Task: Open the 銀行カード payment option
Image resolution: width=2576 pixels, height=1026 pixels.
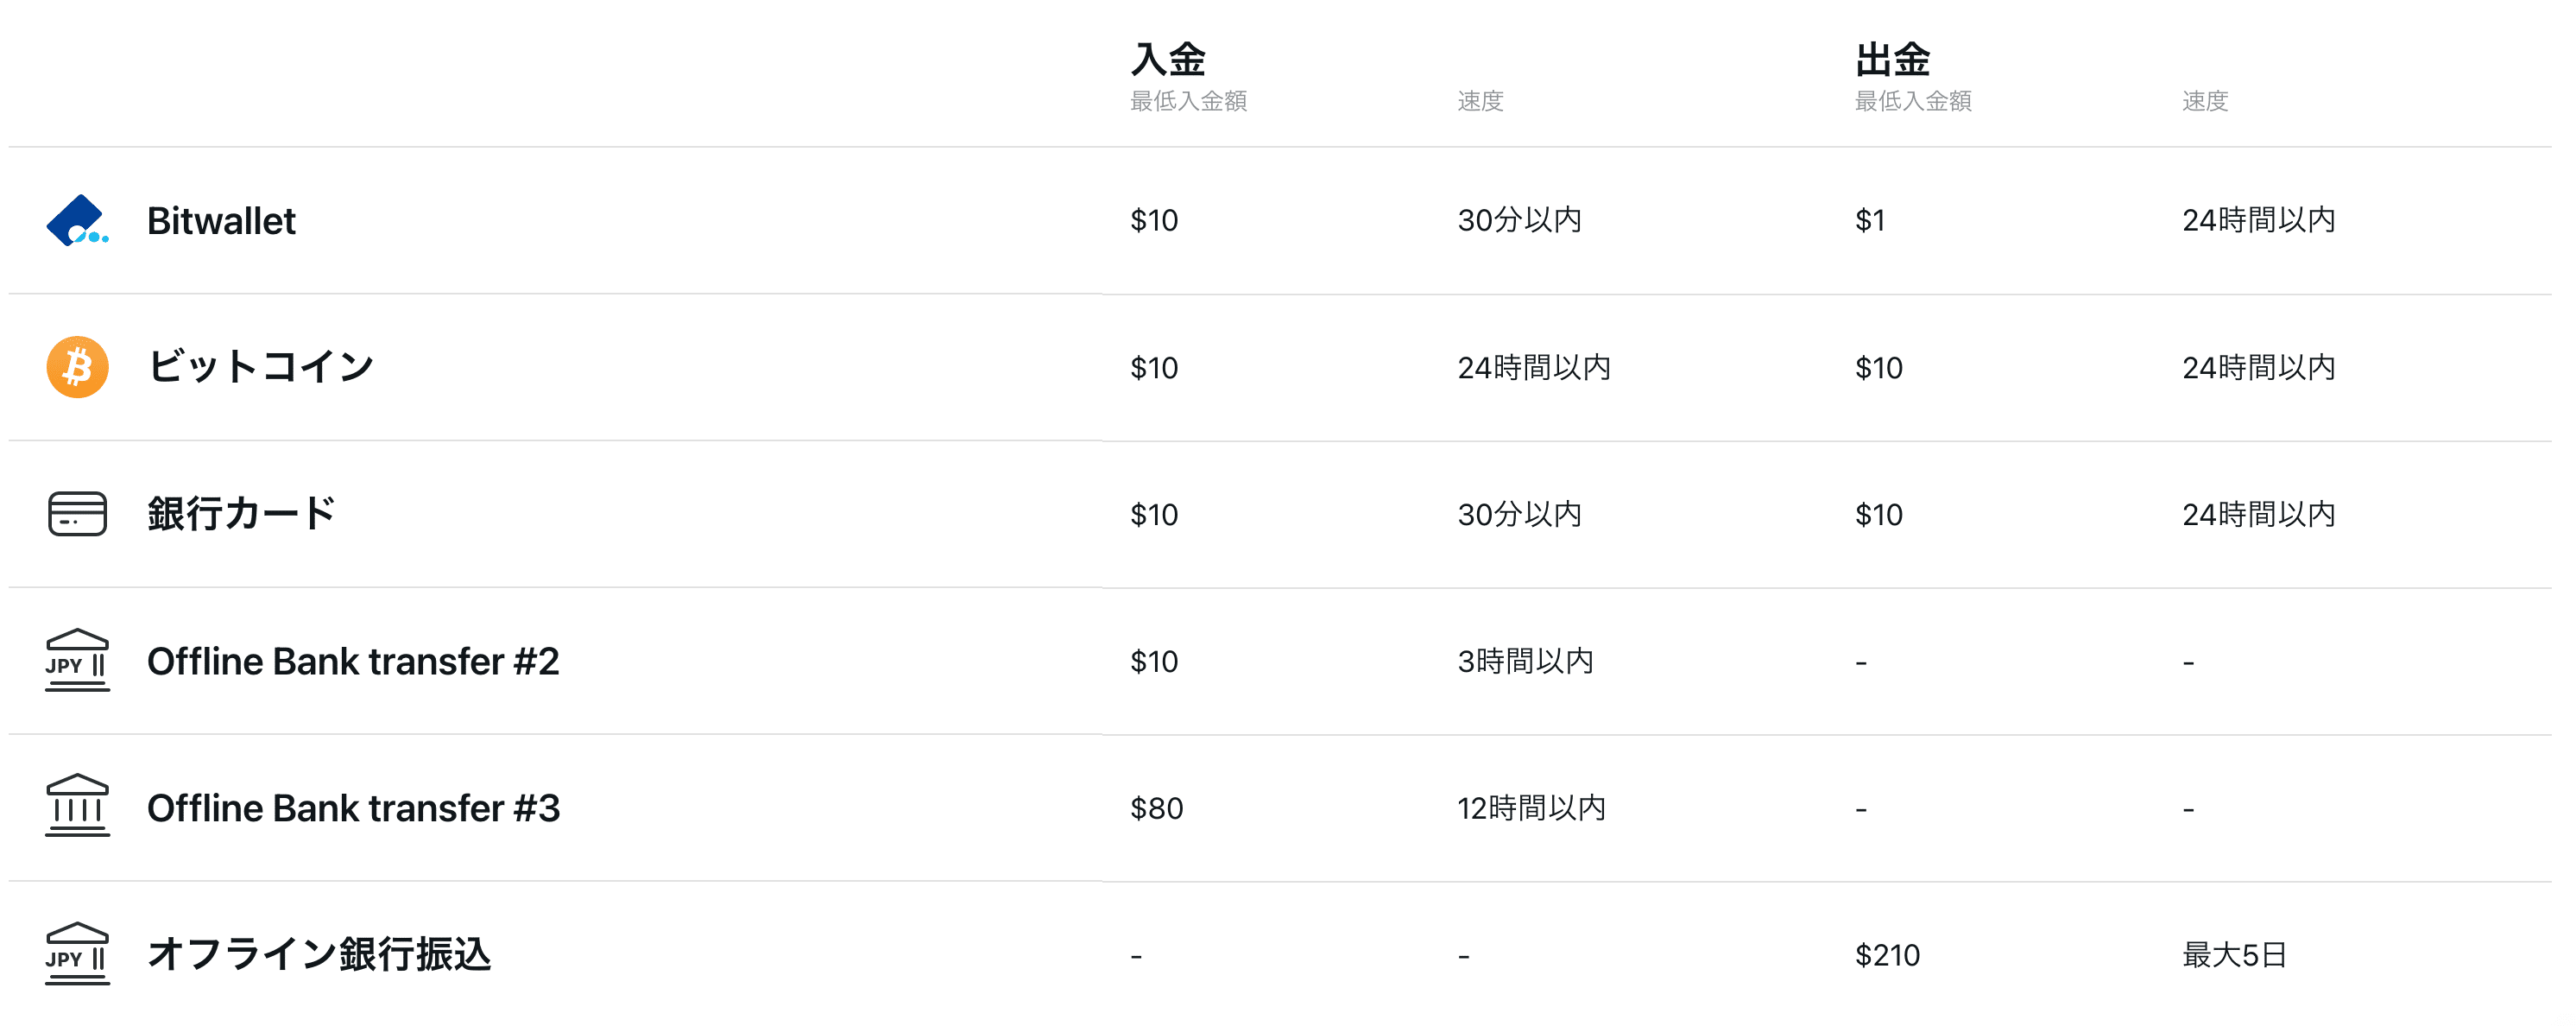Action: [241, 514]
